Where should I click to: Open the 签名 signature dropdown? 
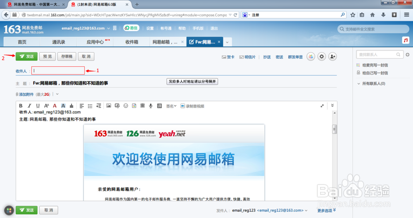coord(171,106)
